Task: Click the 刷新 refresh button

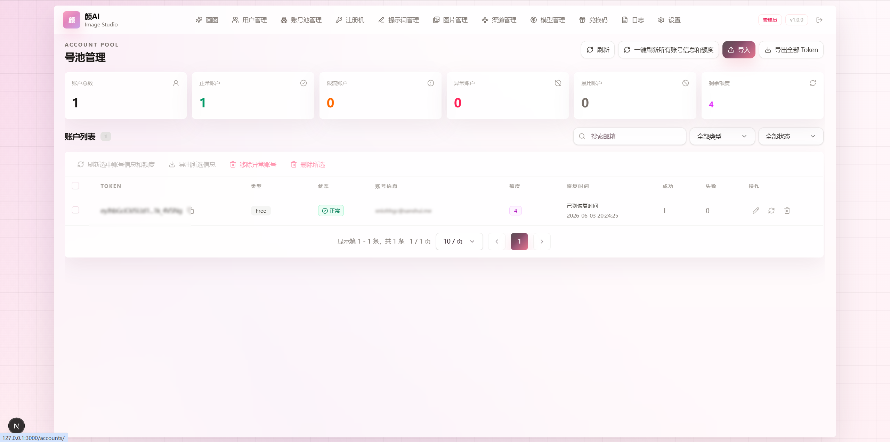Action: click(598, 50)
